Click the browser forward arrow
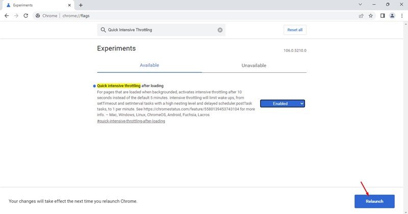The height and width of the screenshot is (214, 408). coord(16,16)
